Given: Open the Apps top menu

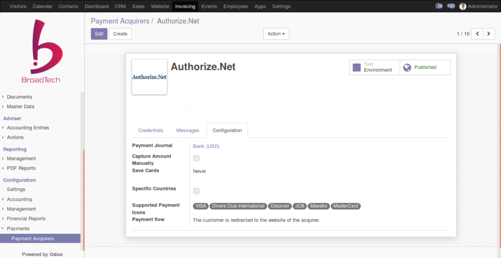Looking at the screenshot, I should coord(260,6).
